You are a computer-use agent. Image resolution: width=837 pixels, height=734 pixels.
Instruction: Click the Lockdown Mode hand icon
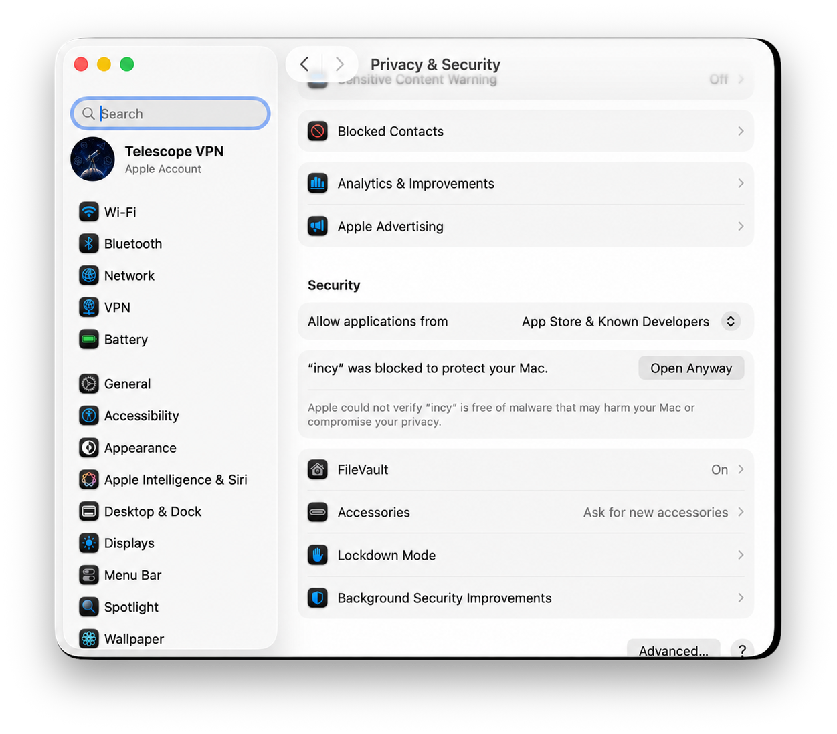pyautogui.click(x=318, y=555)
